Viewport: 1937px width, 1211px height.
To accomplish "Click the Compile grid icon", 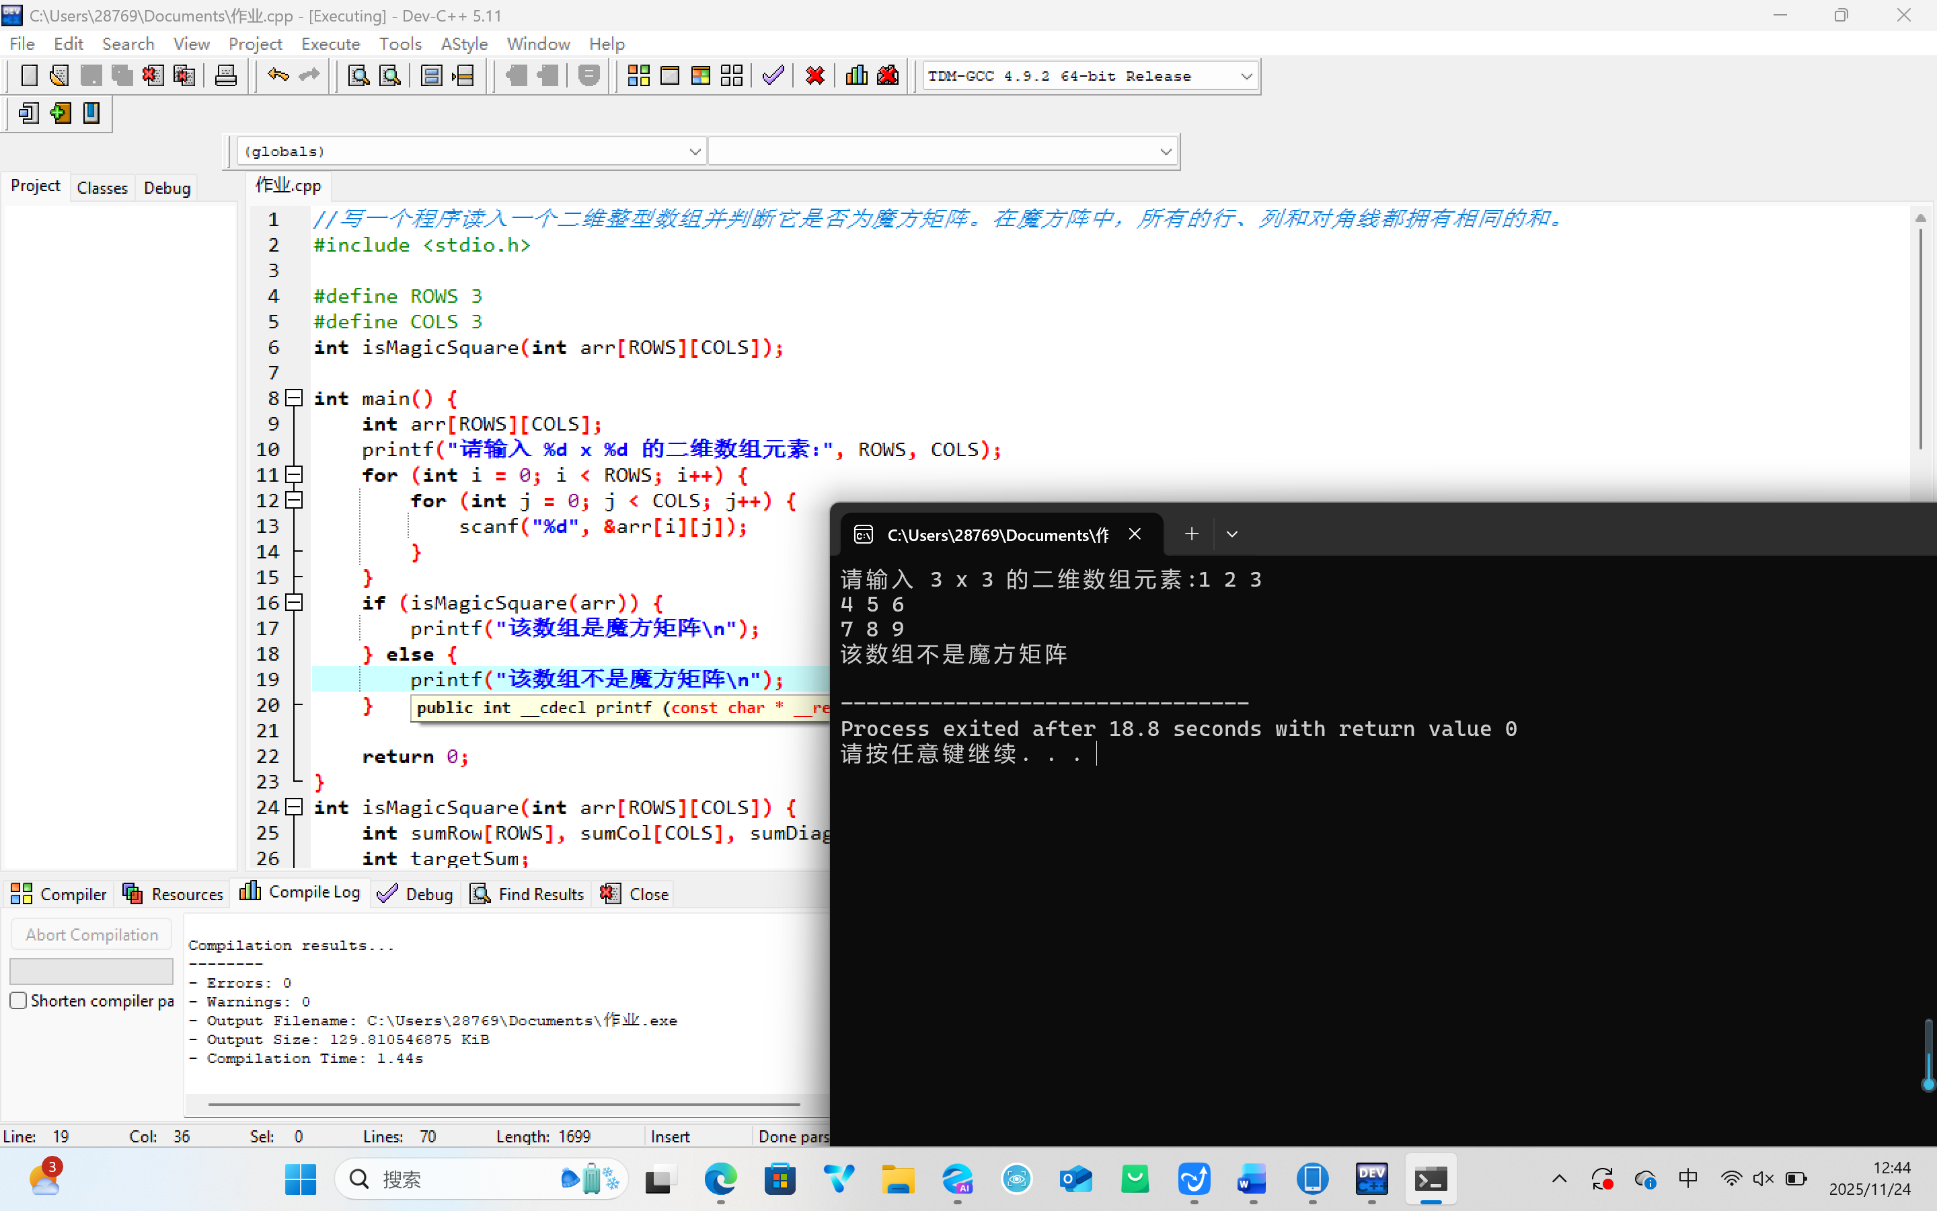I will (x=638, y=76).
